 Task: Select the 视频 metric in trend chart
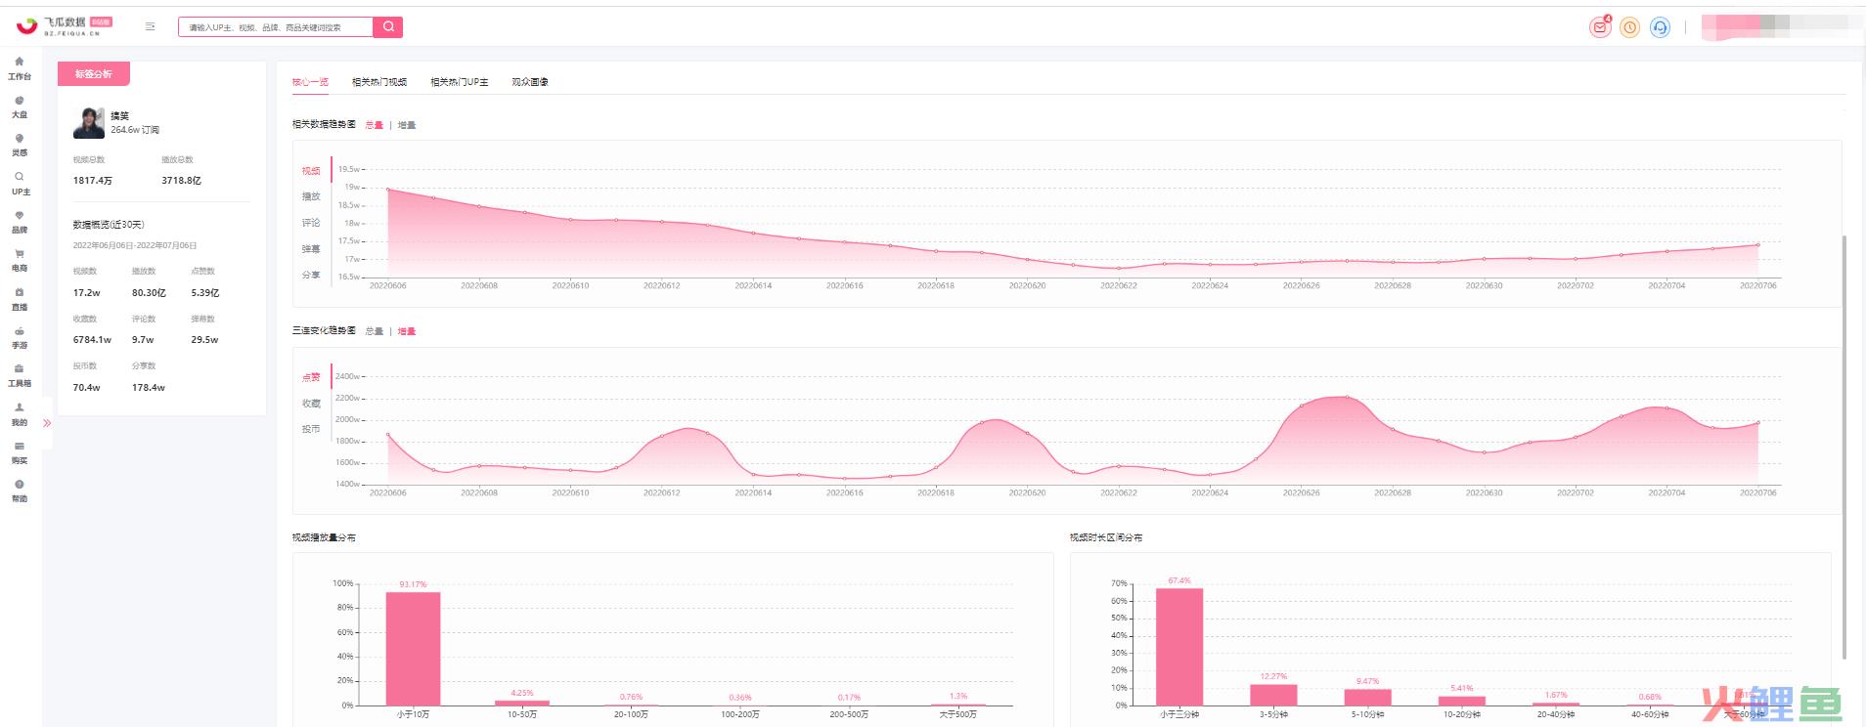point(311,171)
